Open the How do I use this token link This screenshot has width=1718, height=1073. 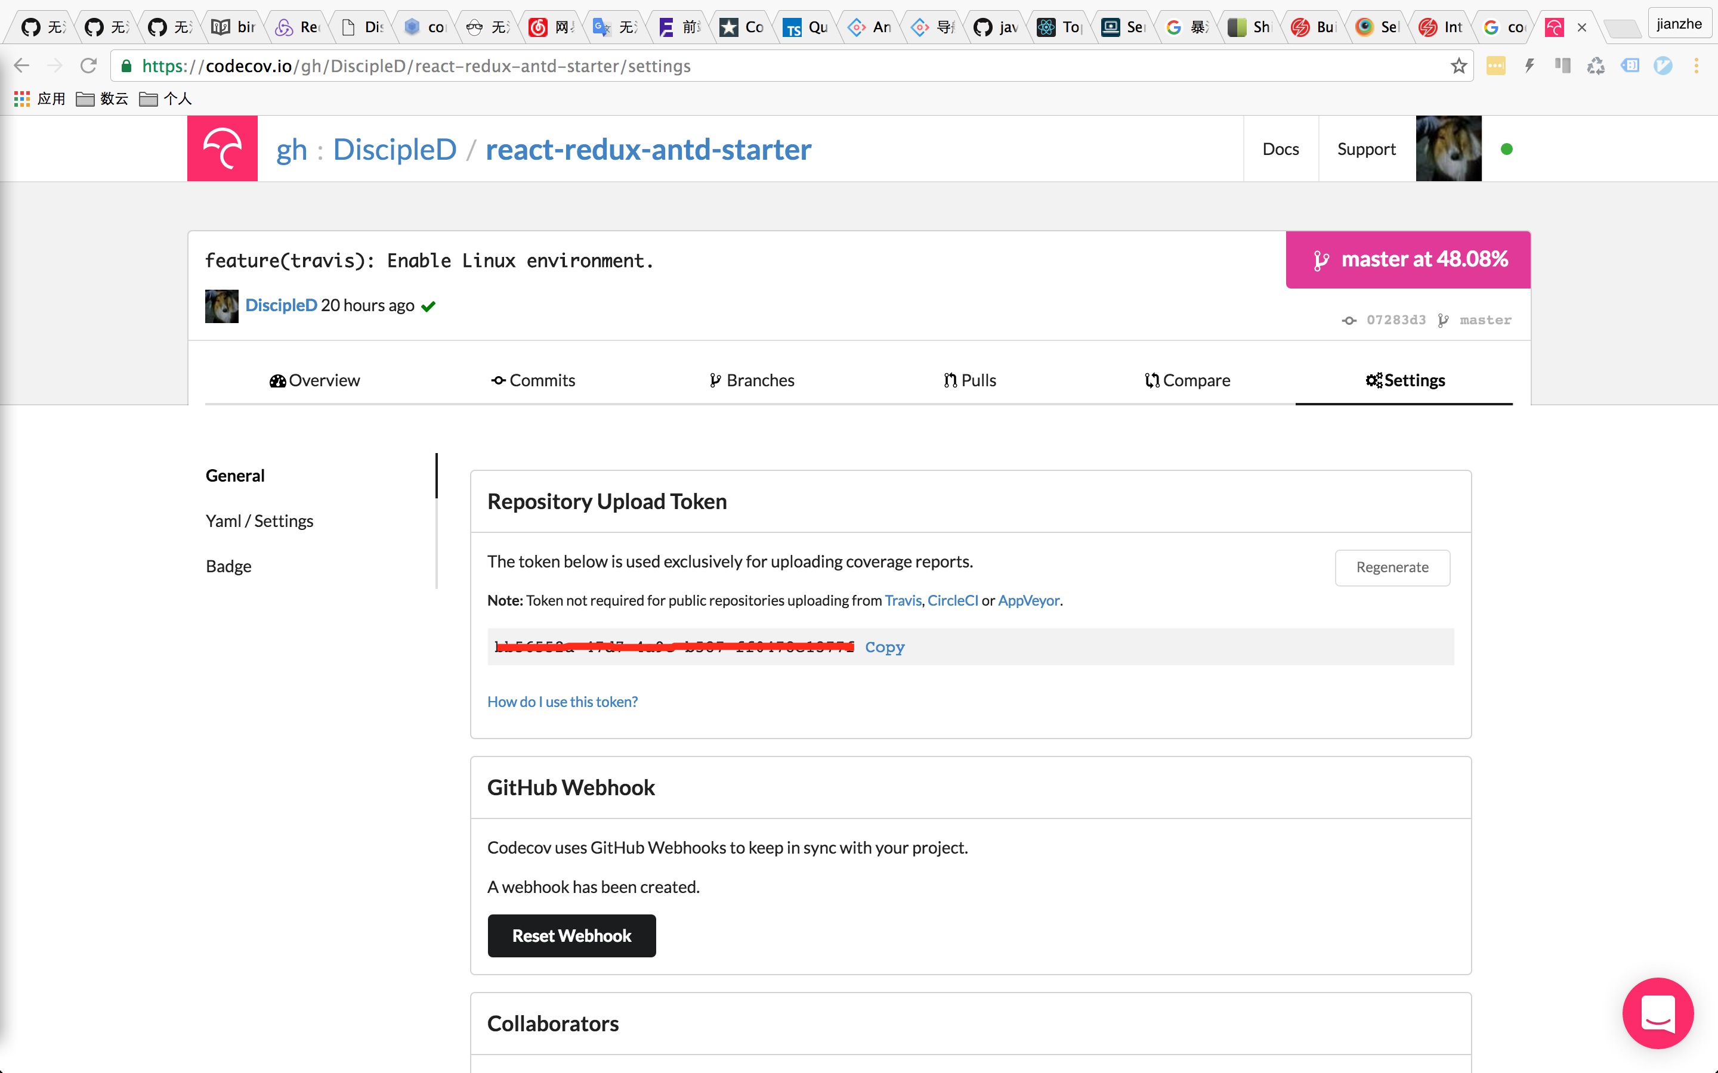[x=563, y=702]
